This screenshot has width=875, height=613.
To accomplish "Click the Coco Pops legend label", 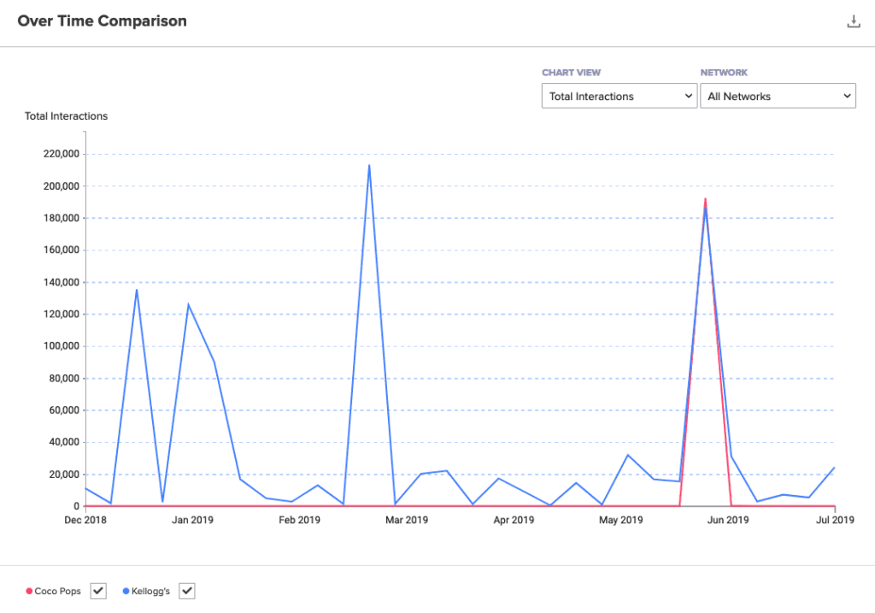I will (x=58, y=591).
